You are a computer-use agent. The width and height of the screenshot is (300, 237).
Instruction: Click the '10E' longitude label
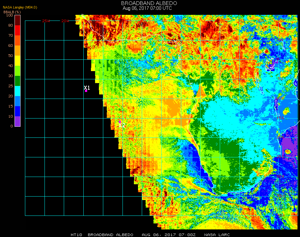click(x=183, y=21)
